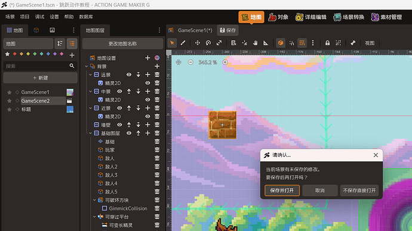
Task: Click 保存并打开 button in dialog
Action: (x=282, y=191)
